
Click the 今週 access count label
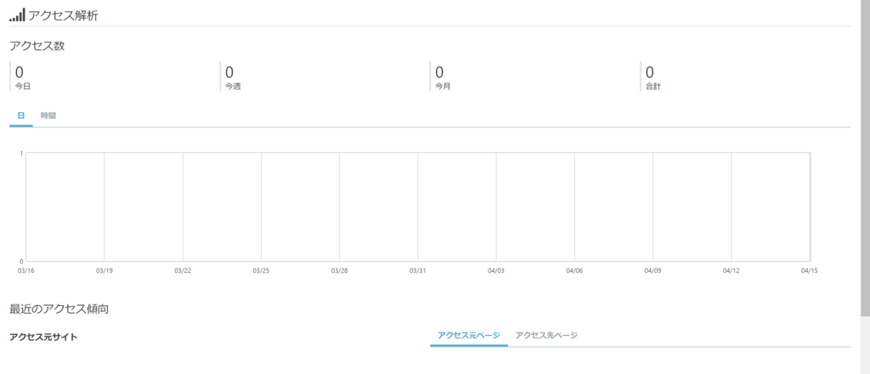click(233, 87)
